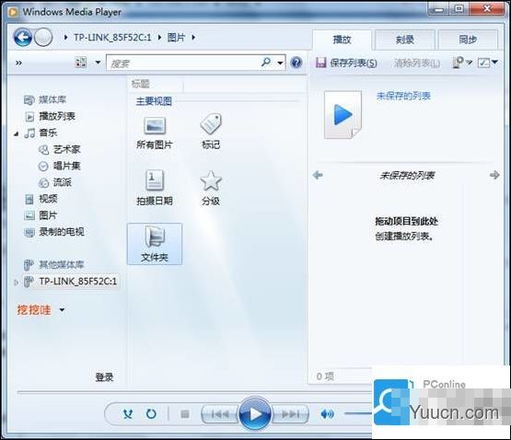The image size is (511, 440).
Task: Expand hidden toolbar items with double chevron
Action: click(19, 63)
